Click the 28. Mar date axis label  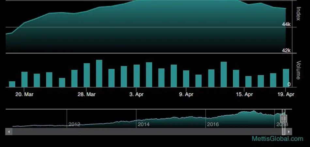[x=87, y=94]
